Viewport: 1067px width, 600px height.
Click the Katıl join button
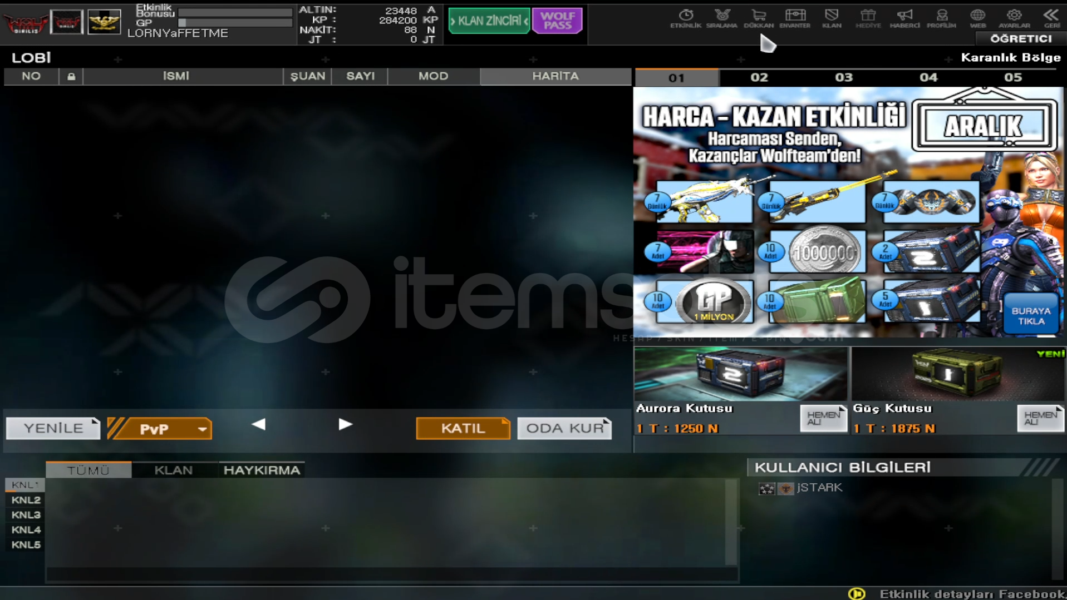(x=463, y=428)
